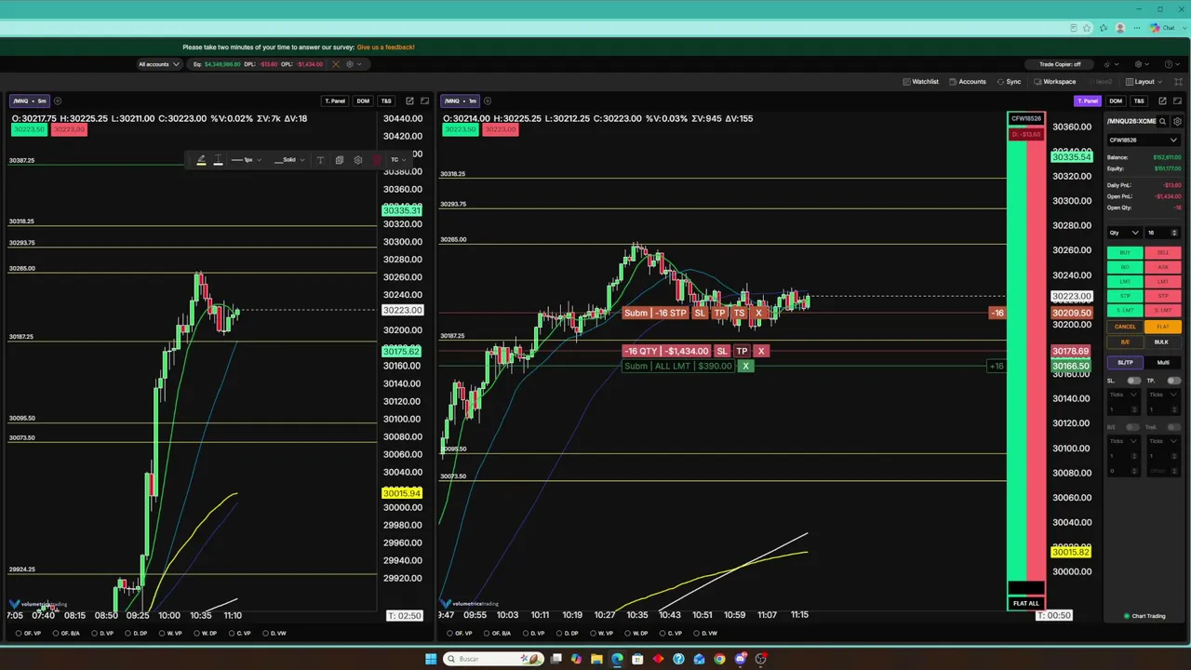The height and width of the screenshot is (670, 1191).
Task: Click the taskbar Buscar search box
Action: click(494, 659)
